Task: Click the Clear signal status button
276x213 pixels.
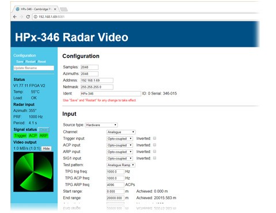Action: (x=44, y=129)
